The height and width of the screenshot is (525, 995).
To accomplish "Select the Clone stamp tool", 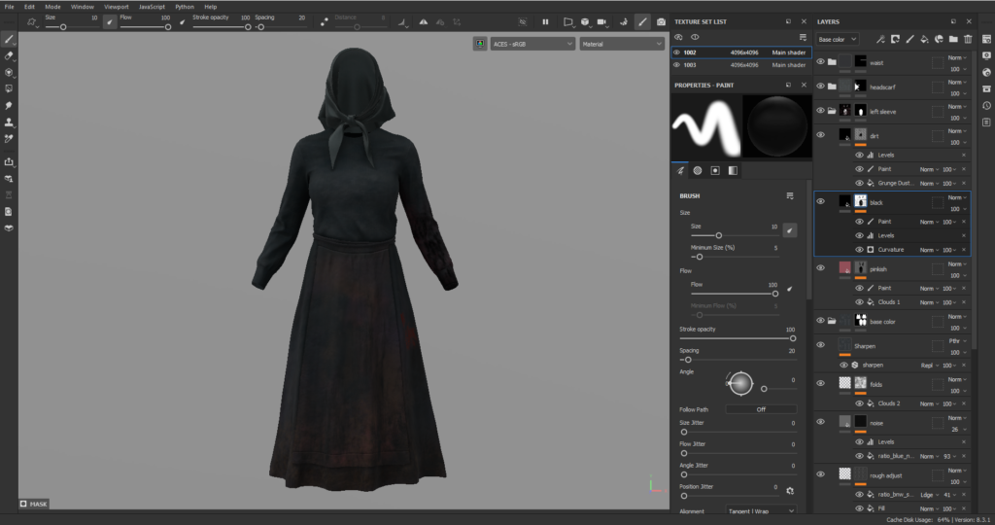I will pos(9,122).
